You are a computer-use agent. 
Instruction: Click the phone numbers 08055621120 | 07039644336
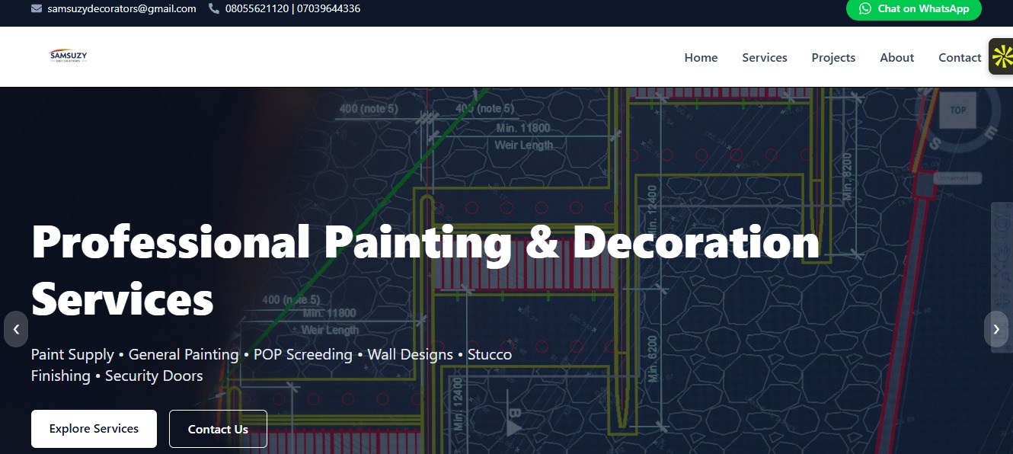point(292,8)
